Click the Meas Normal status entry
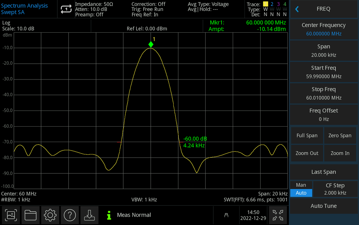Image resolution: width=359 pixels, height=225 pixels. (x=134, y=215)
